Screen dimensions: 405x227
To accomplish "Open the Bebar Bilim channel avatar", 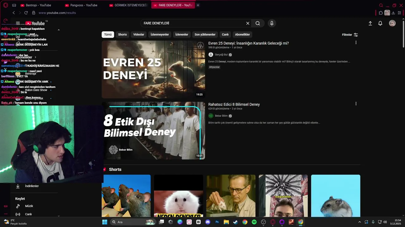I will [x=211, y=116].
